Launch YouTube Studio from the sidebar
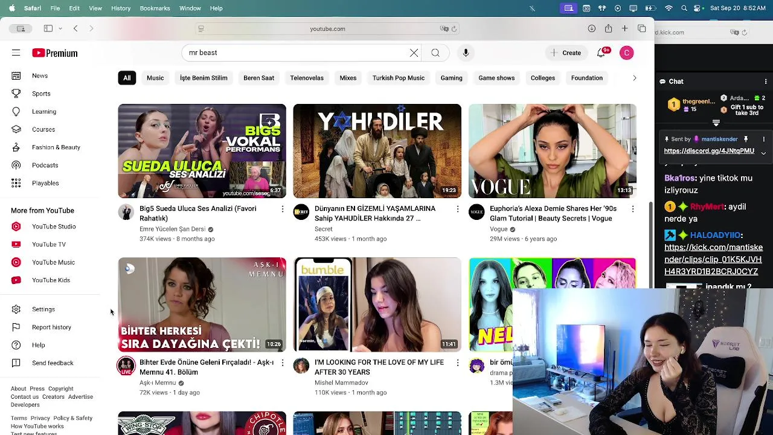This screenshot has width=773, height=435. coord(54,227)
